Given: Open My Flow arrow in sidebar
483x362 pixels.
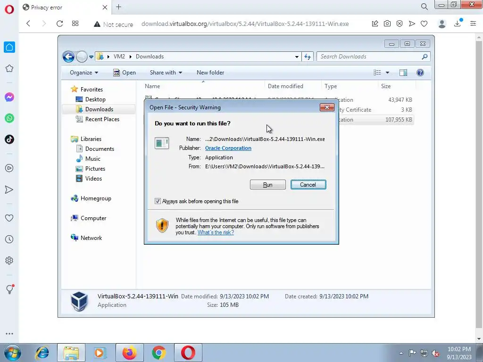Looking at the screenshot, I should pos(9,189).
